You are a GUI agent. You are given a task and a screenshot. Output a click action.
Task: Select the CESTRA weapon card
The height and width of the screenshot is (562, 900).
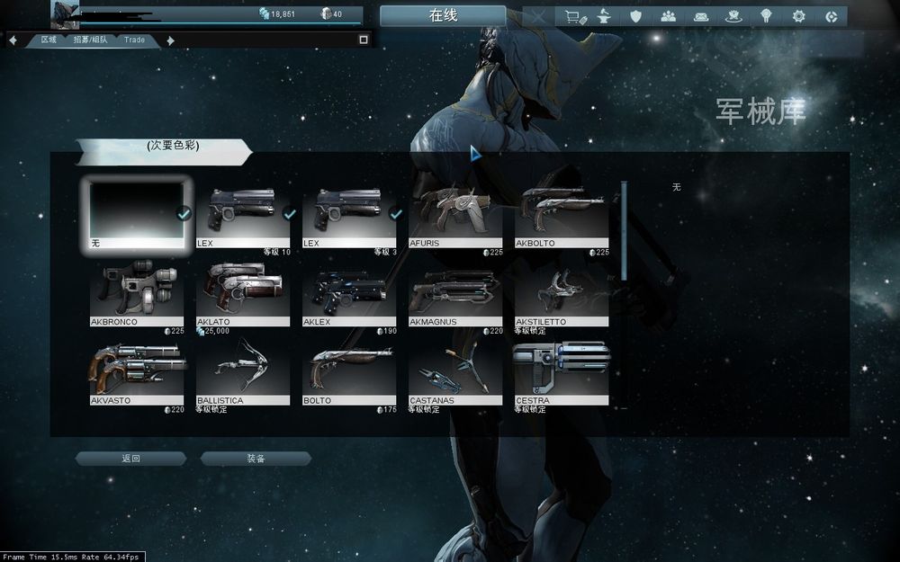click(x=562, y=373)
